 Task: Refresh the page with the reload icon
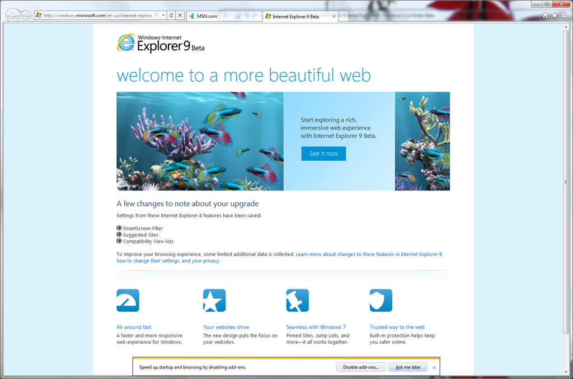(x=171, y=15)
